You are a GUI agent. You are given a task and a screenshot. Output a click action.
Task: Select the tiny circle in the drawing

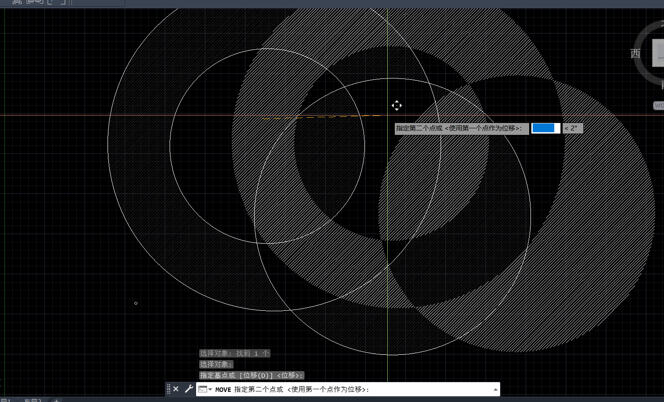click(x=136, y=303)
